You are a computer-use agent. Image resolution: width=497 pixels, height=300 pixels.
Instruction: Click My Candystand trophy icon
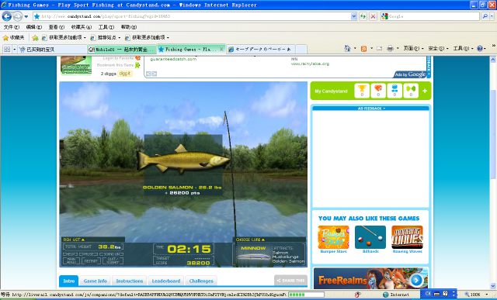pos(362,91)
